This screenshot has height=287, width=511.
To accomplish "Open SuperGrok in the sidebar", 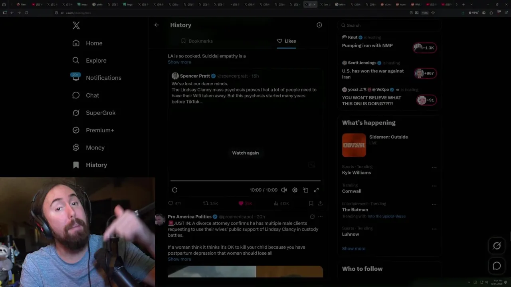I will point(94,113).
